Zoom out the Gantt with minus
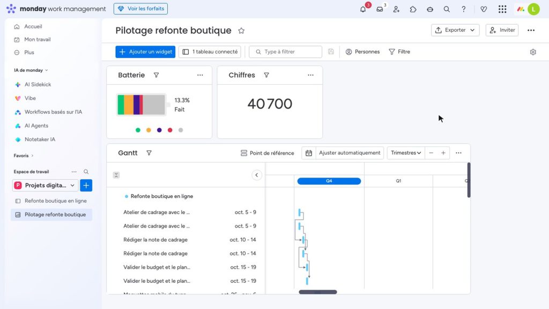The width and height of the screenshot is (549, 309). point(431,153)
